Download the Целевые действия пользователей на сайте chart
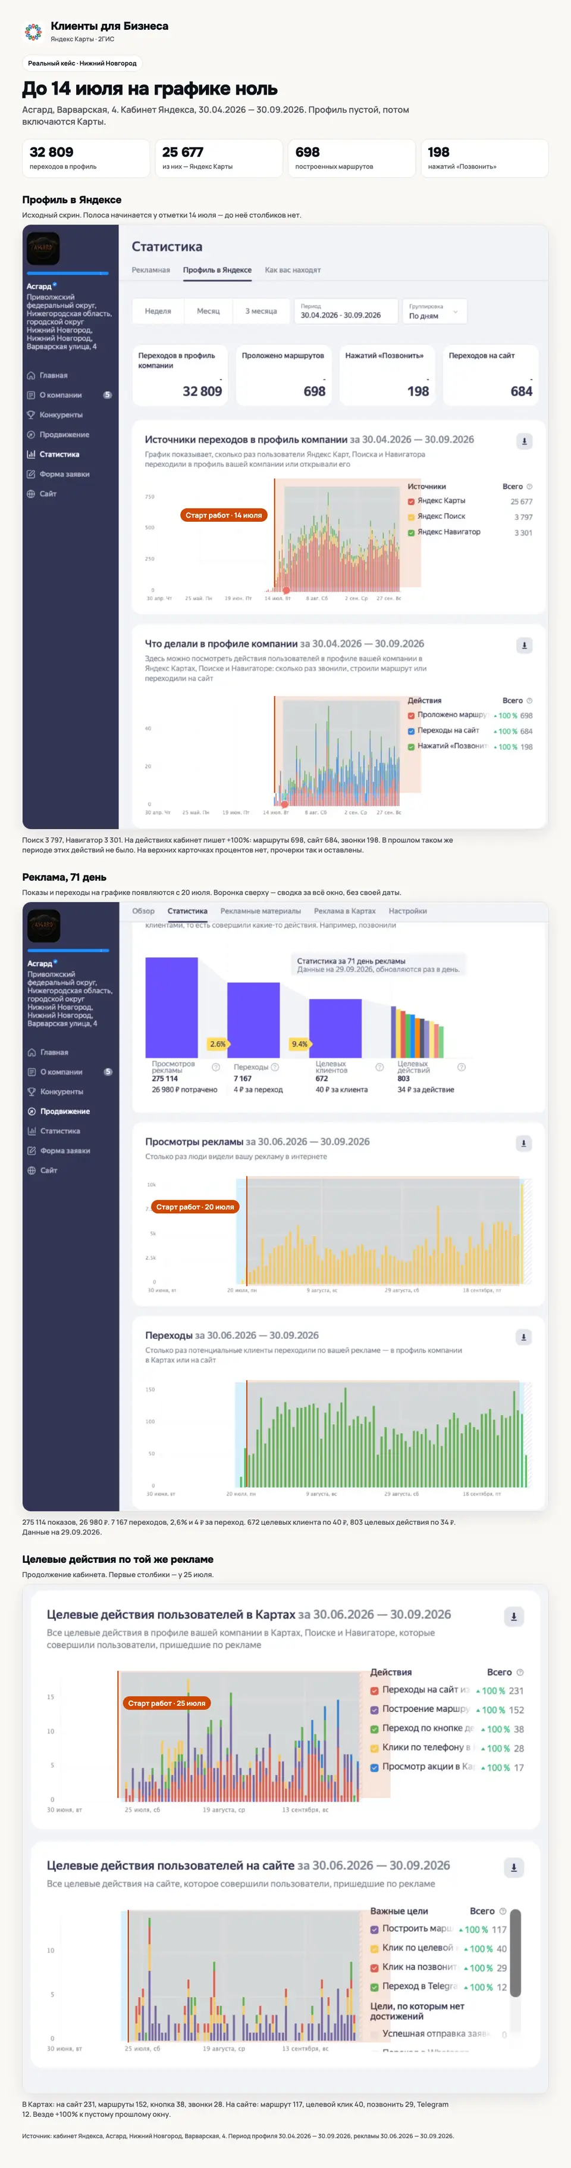This screenshot has height=2168, width=571. point(514,1868)
